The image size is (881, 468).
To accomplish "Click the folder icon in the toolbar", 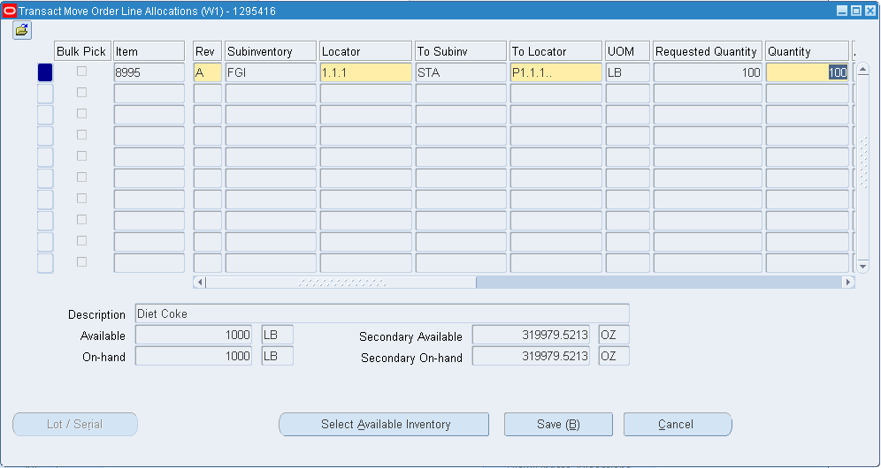I will (22, 30).
